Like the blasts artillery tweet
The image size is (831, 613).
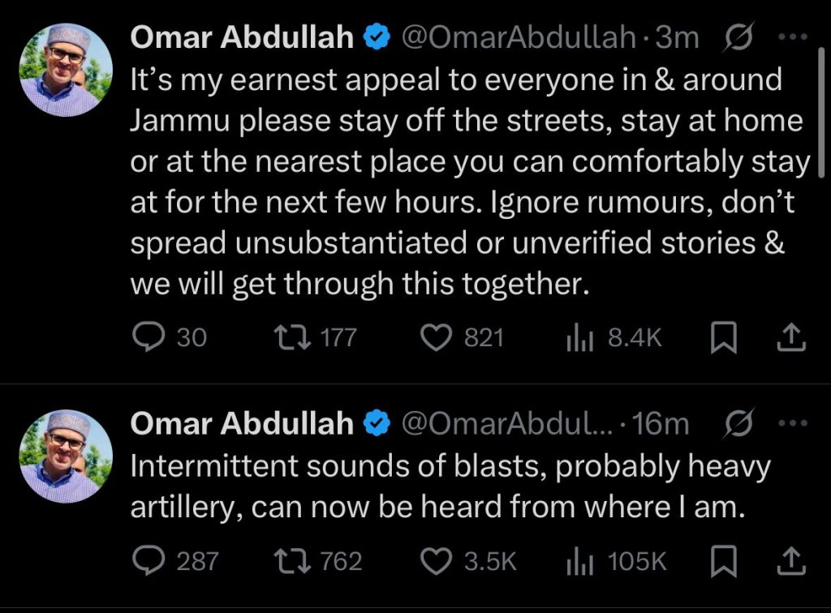(x=438, y=560)
